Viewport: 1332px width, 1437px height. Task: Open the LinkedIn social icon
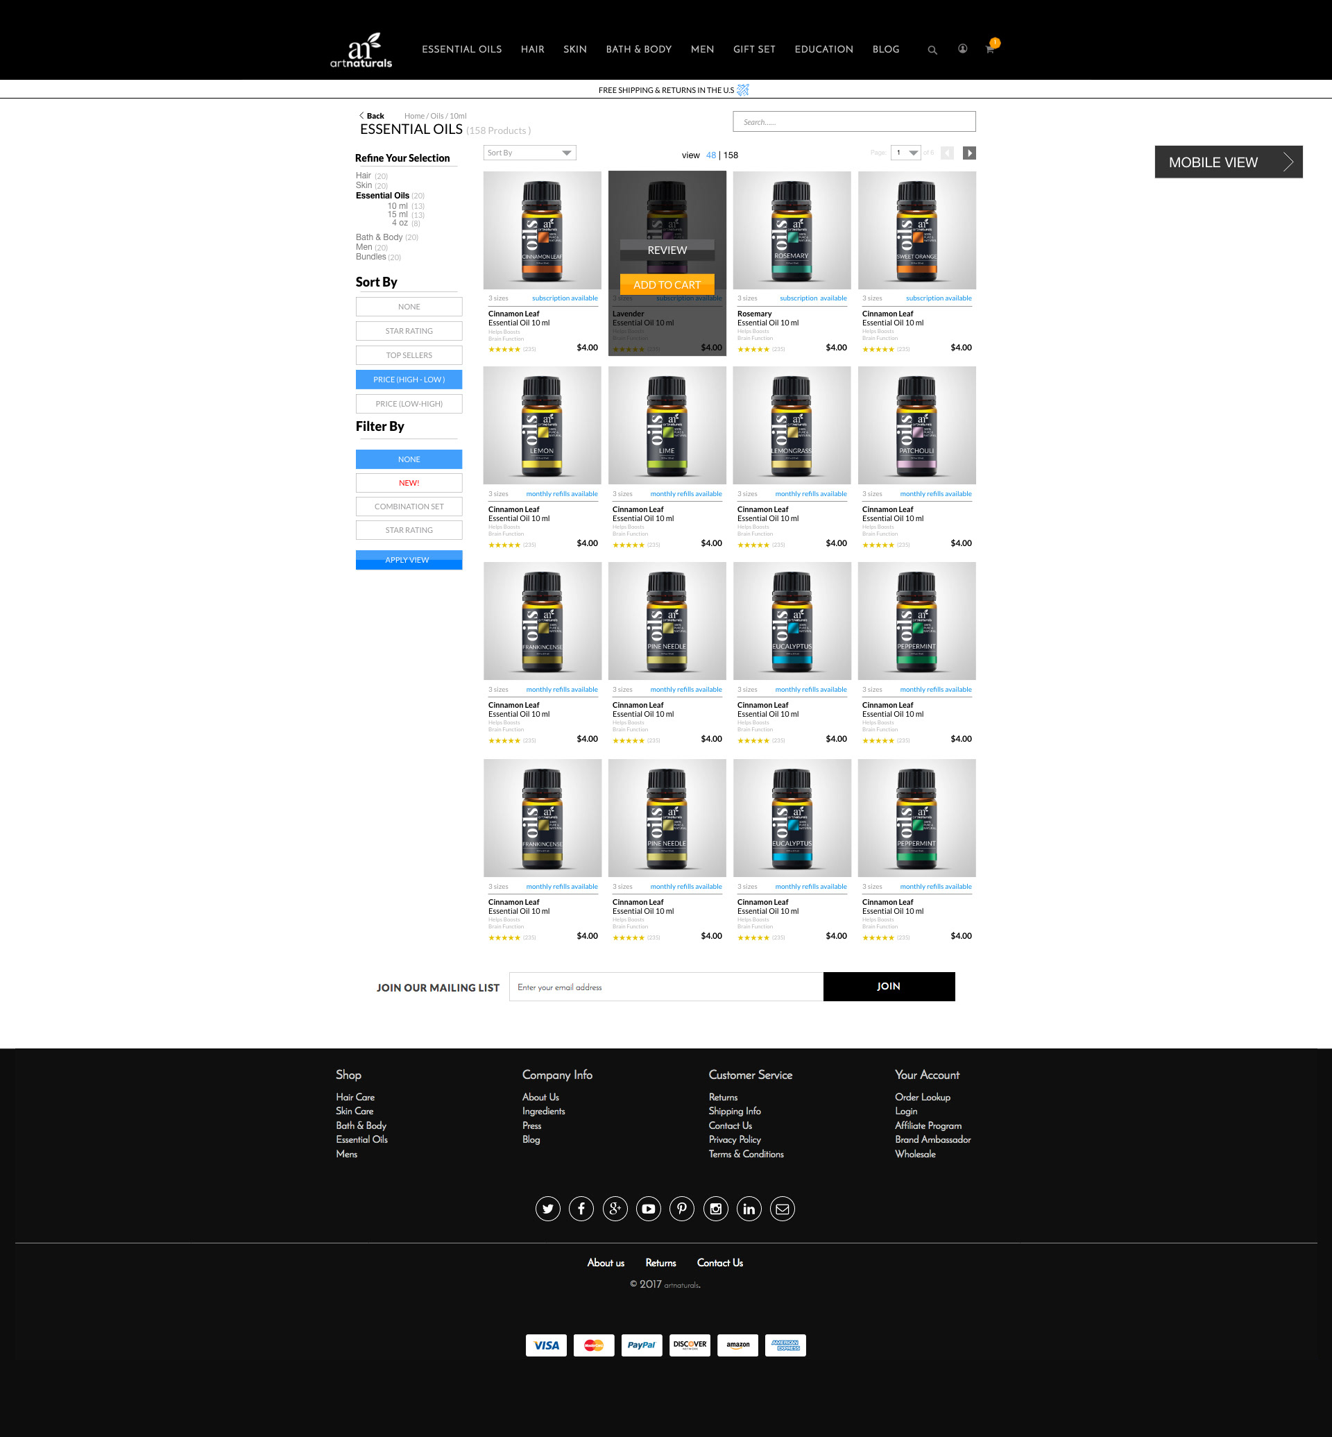click(x=749, y=1209)
